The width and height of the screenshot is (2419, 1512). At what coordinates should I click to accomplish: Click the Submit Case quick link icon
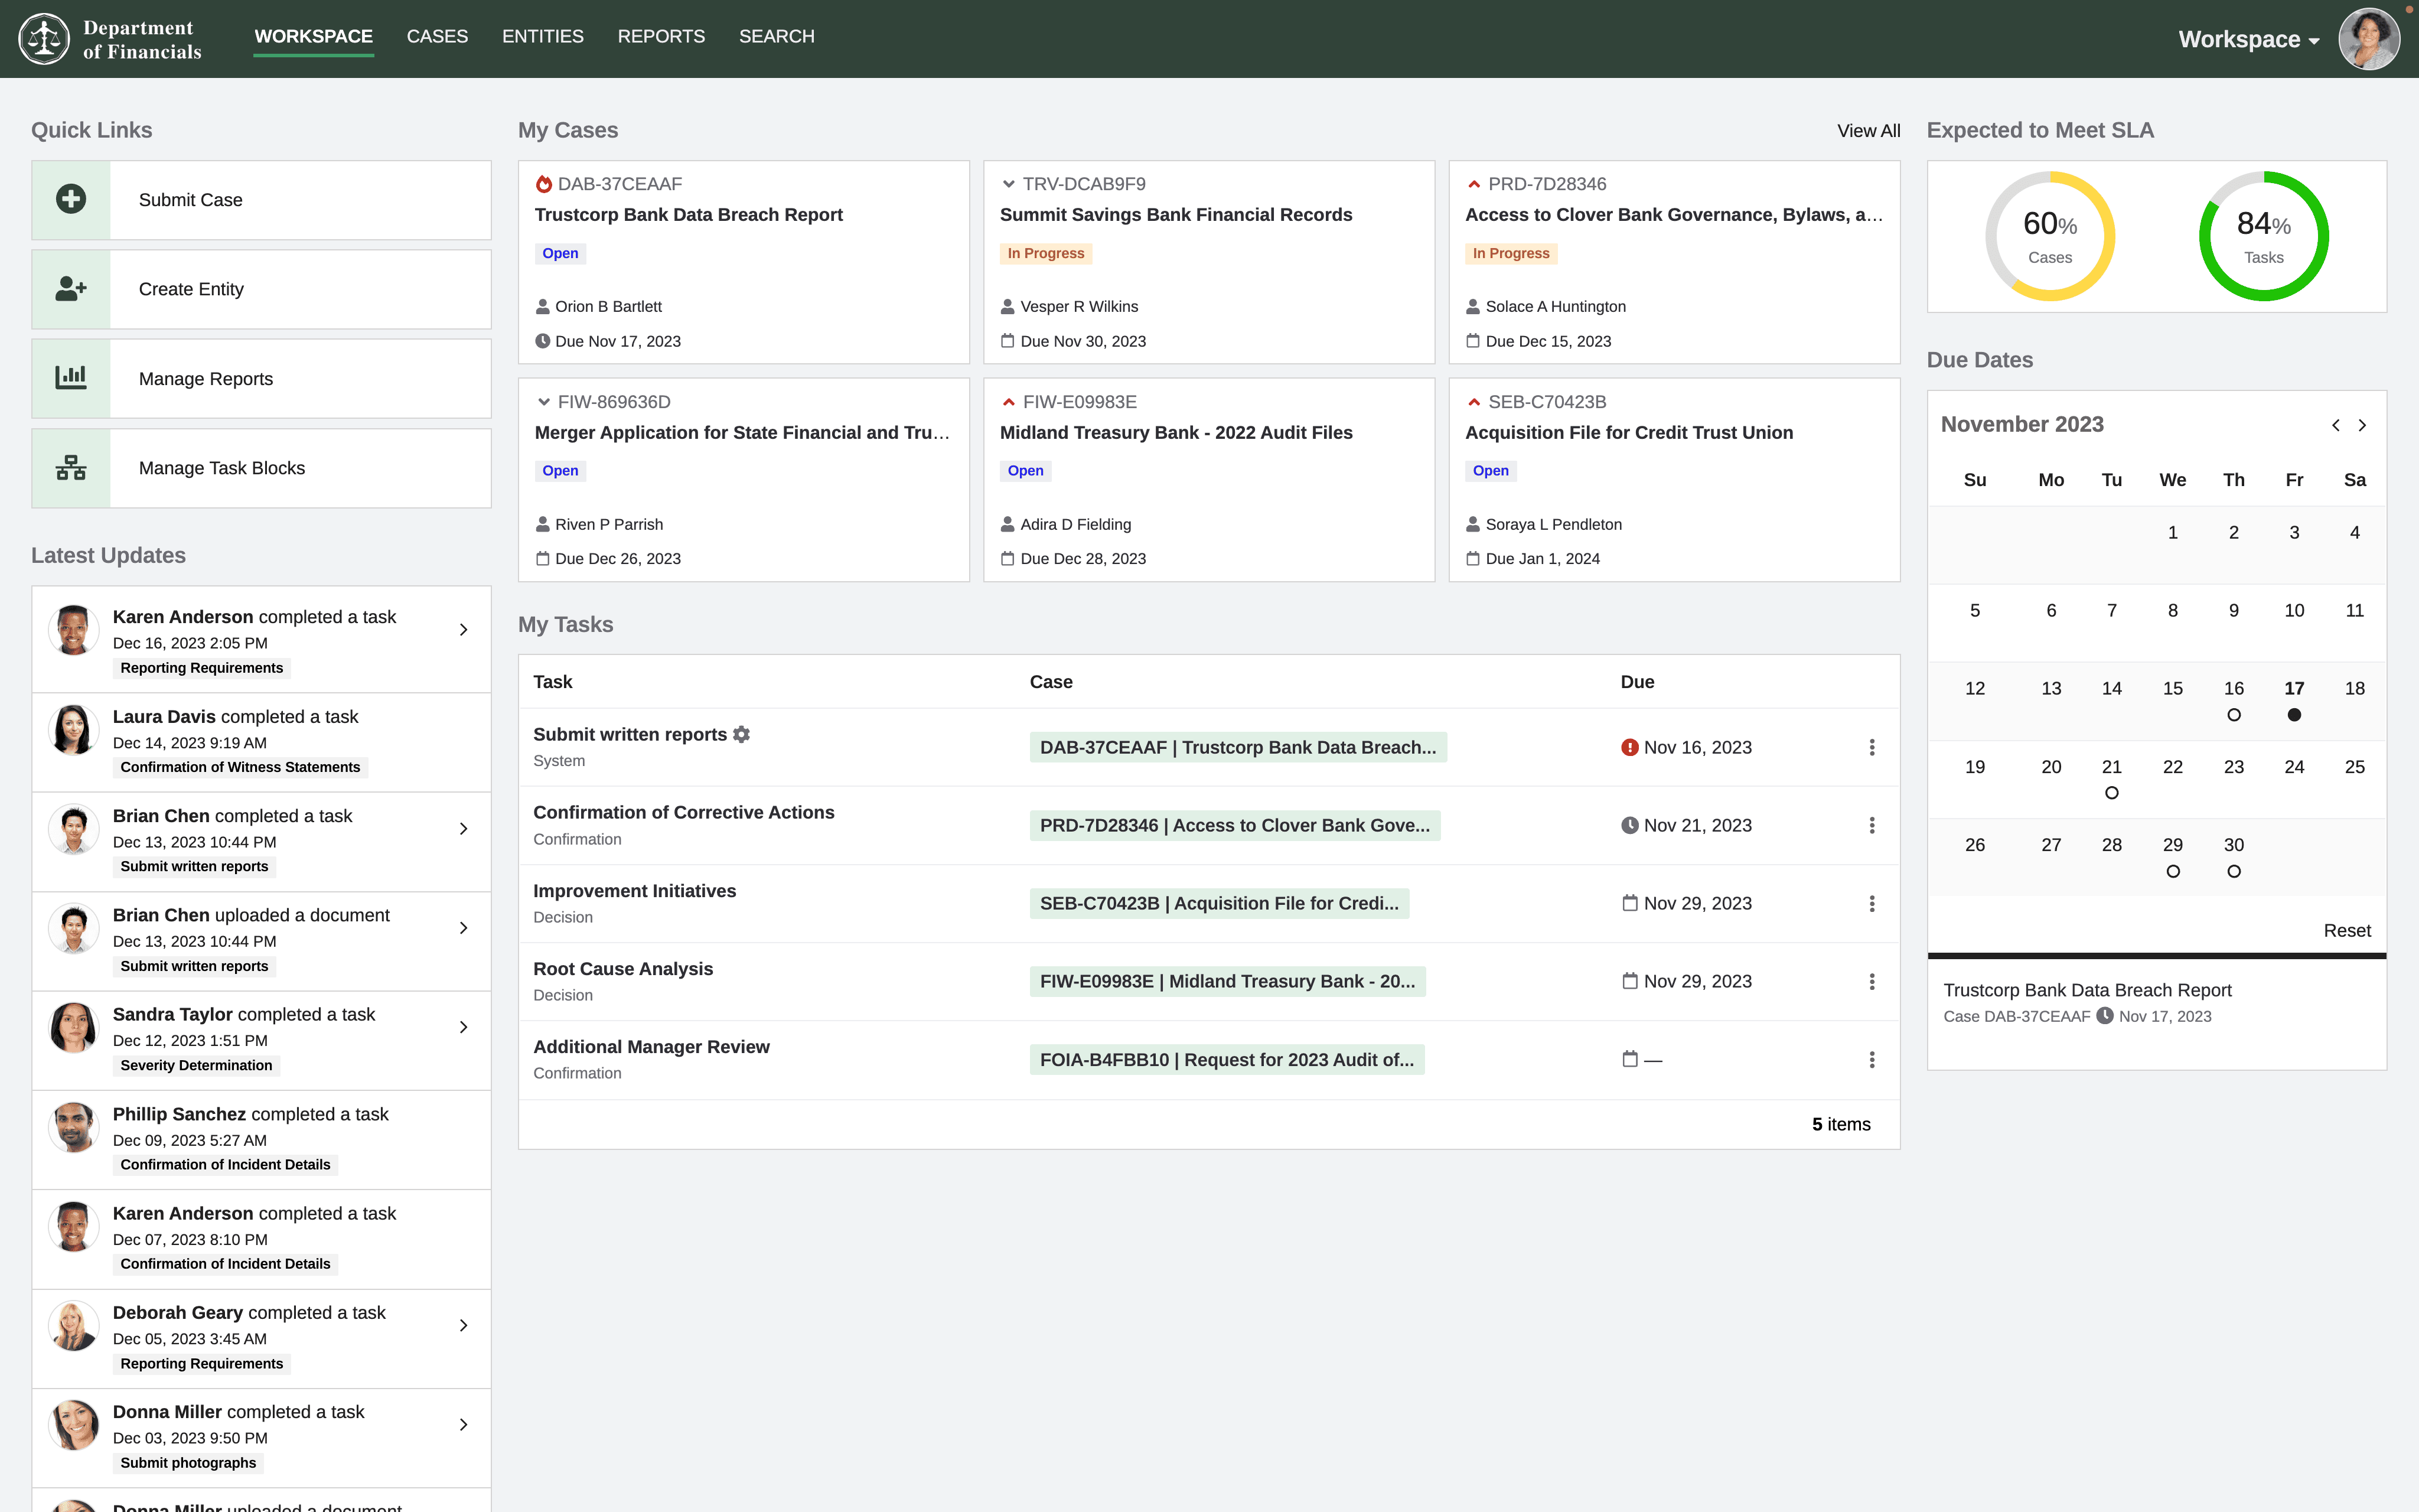pos(71,198)
